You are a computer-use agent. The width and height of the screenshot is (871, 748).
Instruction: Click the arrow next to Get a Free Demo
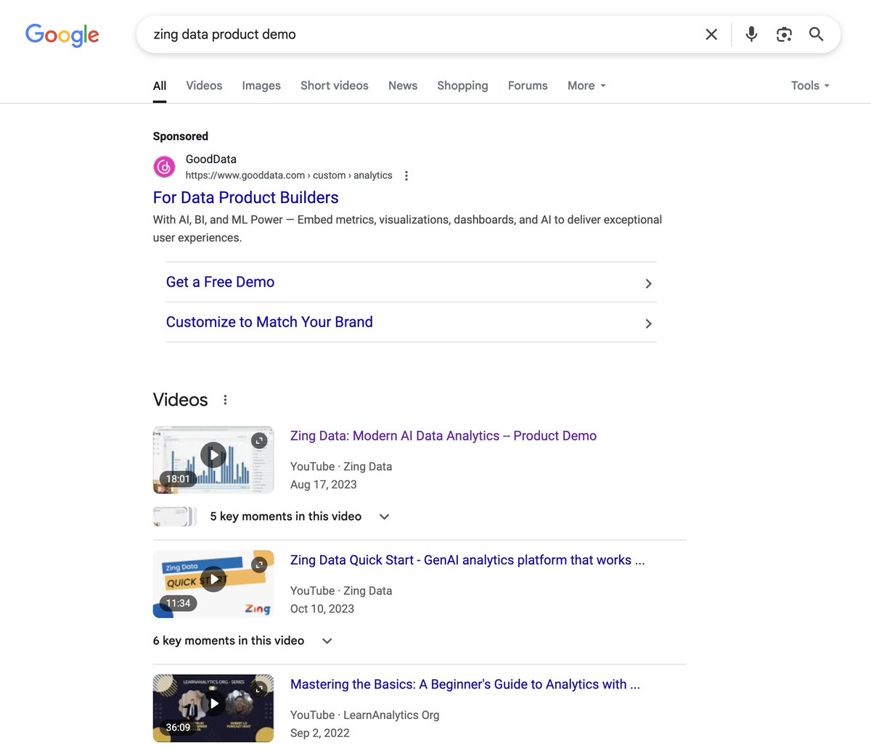(x=649, y=284)
